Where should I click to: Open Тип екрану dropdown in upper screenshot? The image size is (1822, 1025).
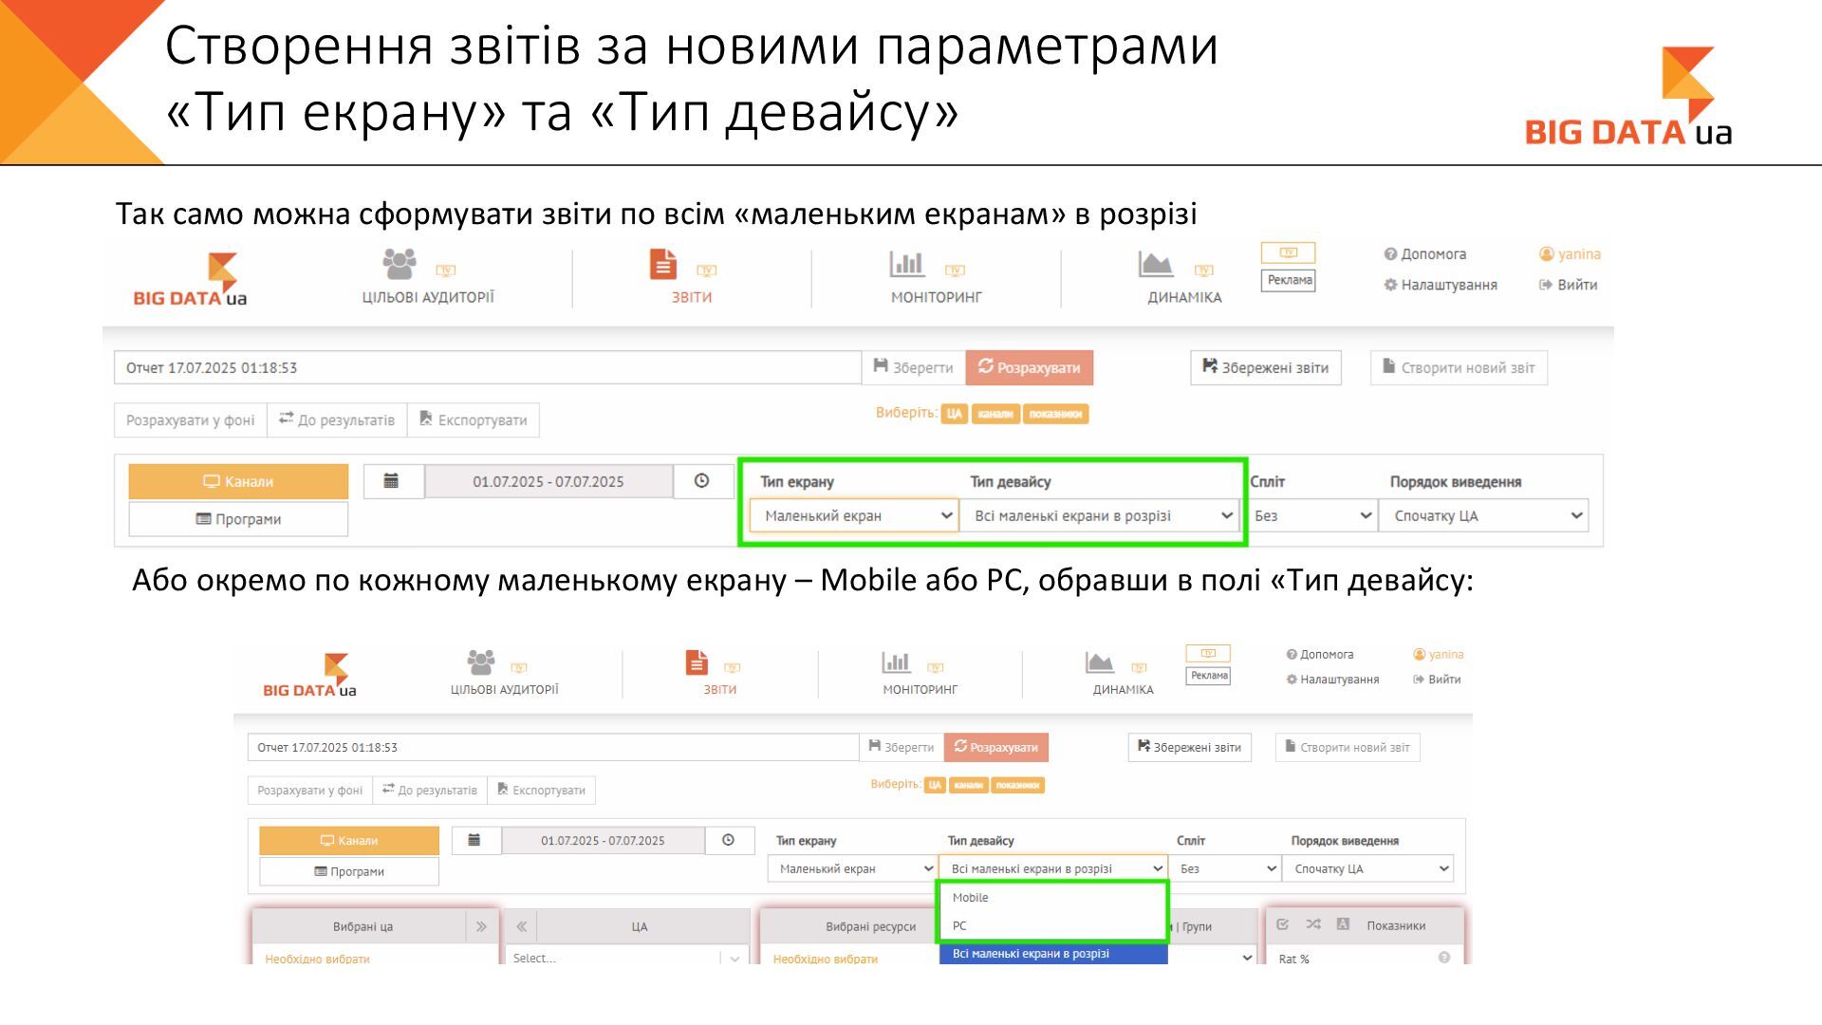[x=854, y=515]
